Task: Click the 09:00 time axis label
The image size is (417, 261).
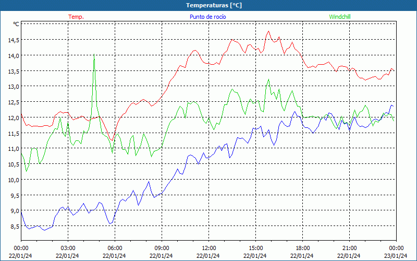Action: (x=162, y=248)
